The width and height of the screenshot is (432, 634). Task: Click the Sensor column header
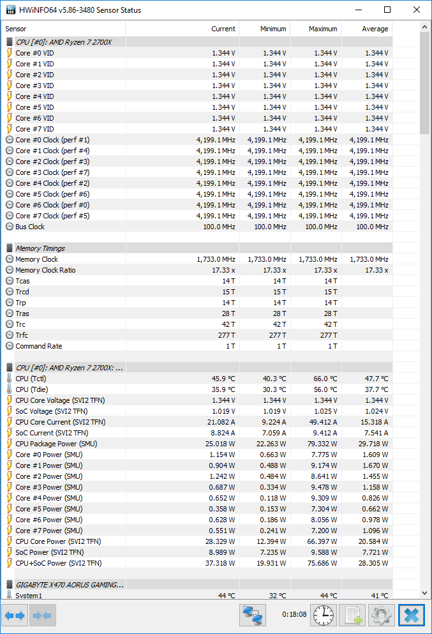[63, 29]
